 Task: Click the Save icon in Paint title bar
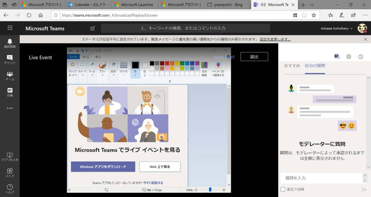click(x=77, y=50)
